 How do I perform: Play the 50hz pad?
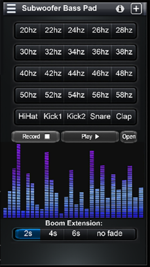click(28, 95)
